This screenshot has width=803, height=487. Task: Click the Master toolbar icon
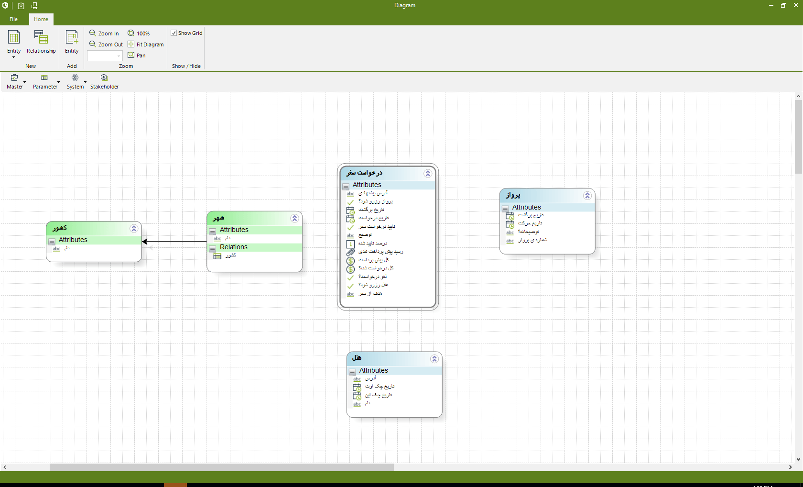14,77
